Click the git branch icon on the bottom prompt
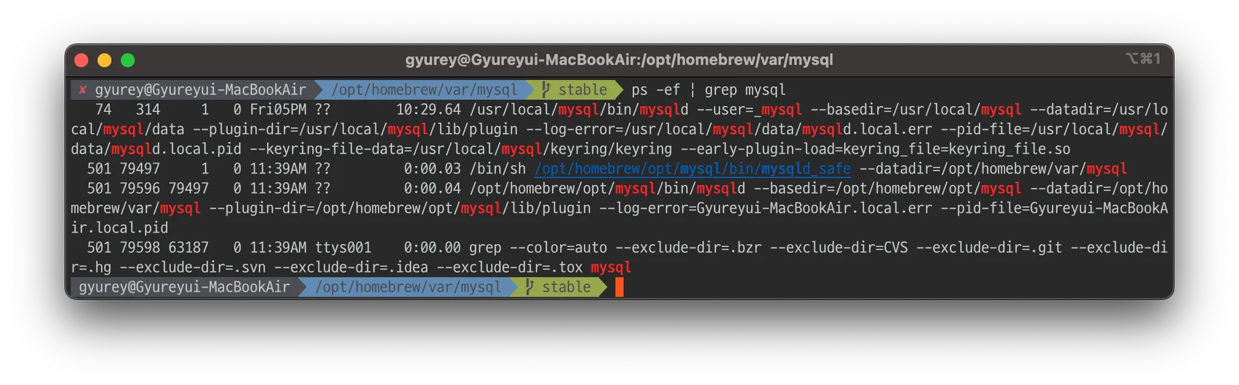Screen dimensions: 1239x385 click(529, 286)
